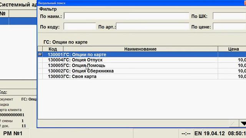Select row 130001 'ГС: Опции по карте'
The width and height of the screenshot is (246, 138).
pos(142,54)
